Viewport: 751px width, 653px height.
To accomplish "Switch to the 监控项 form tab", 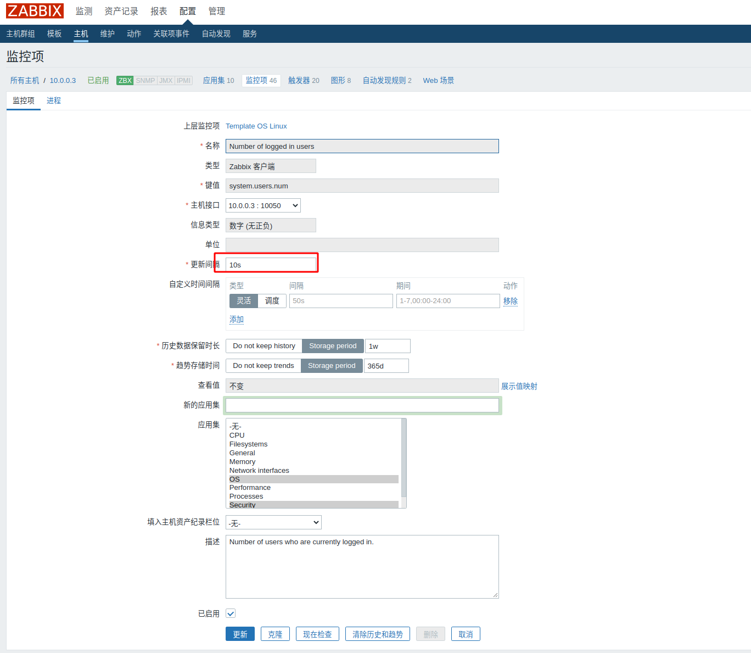I will click(24, 101).
